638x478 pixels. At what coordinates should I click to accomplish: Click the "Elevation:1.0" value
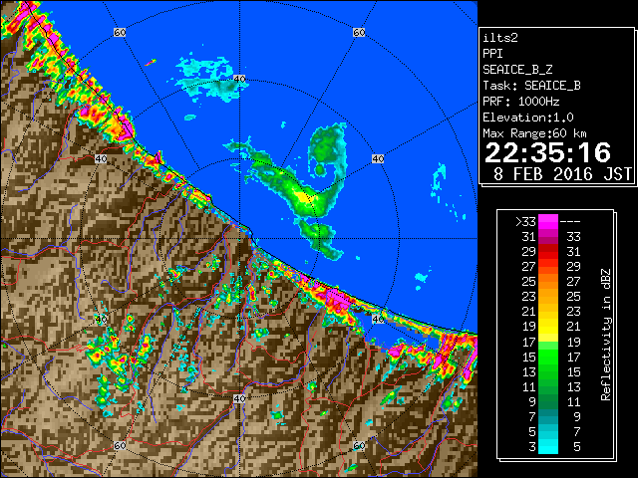point(528,118)
